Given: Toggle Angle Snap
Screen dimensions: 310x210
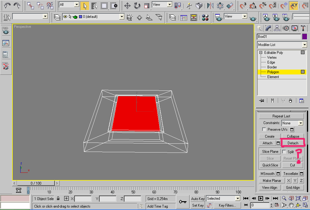Looking at the screenshot, I should click(253, 6).
